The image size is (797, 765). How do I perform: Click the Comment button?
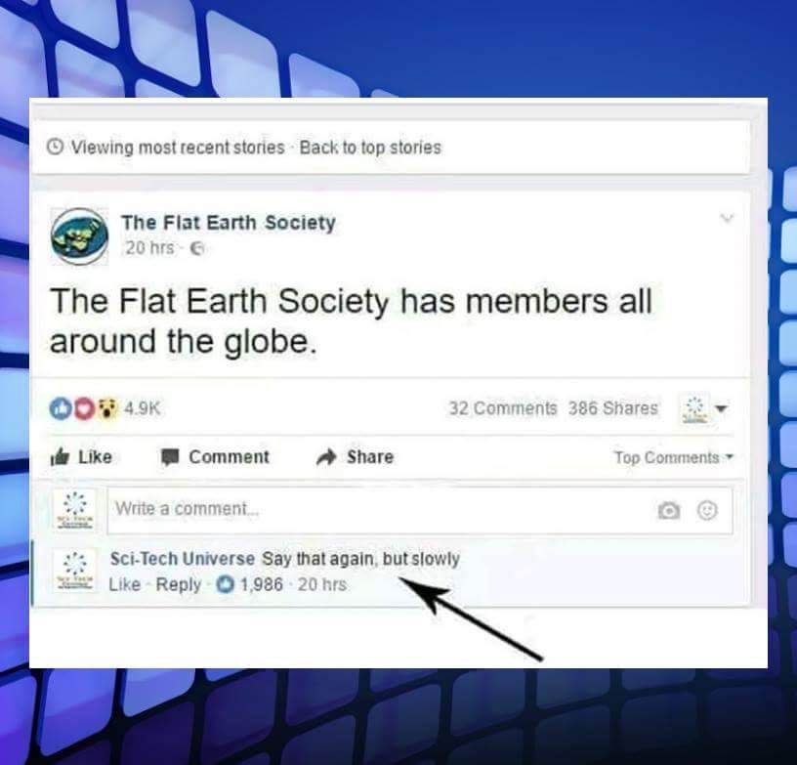(215, 457)
